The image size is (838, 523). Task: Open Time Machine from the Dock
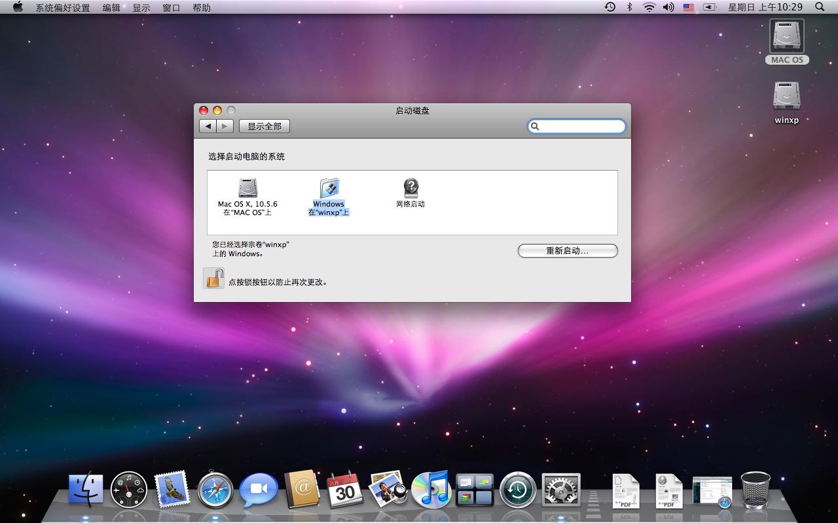tap(518, 490)
